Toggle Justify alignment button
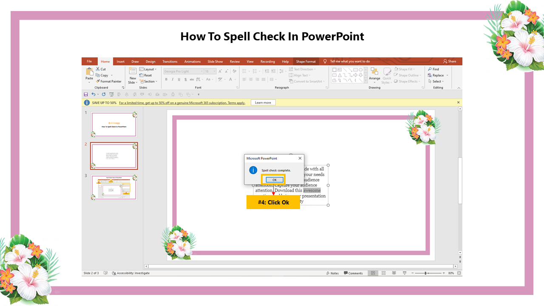544x306 pixels. [263, 79]
